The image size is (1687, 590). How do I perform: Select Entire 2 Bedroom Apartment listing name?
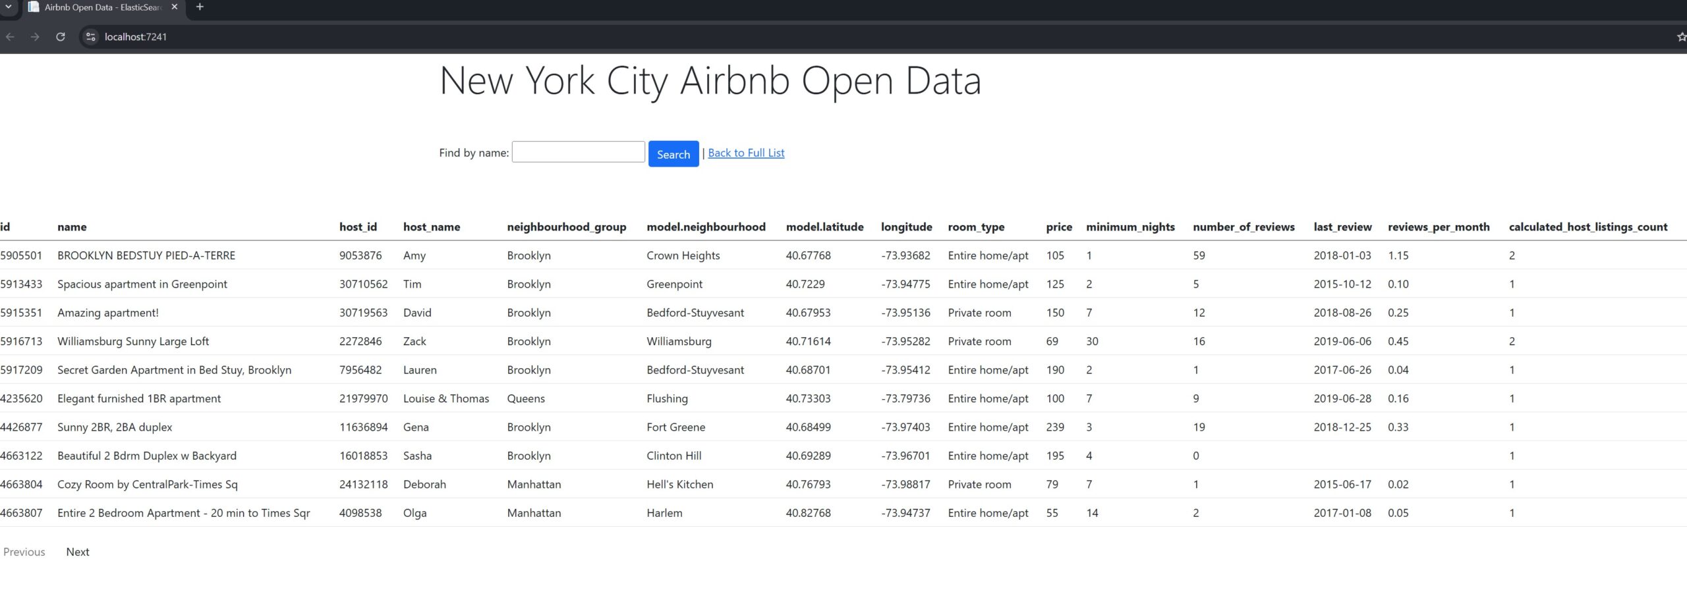point(183,513)
